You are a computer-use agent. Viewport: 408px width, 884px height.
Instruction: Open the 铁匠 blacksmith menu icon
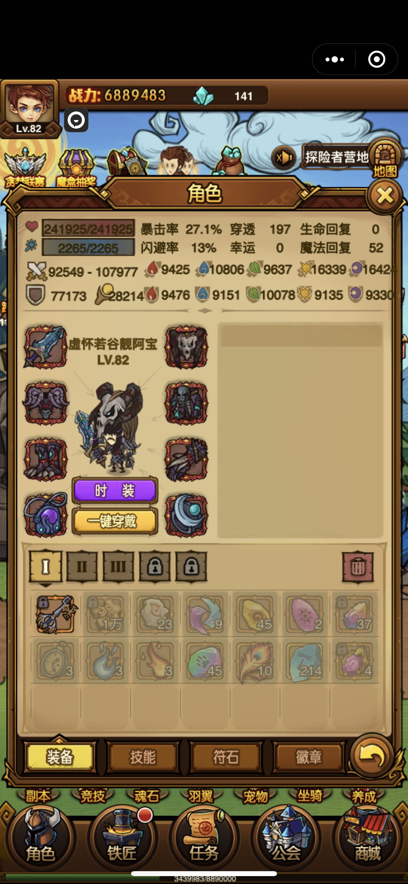tap(122, 839)
